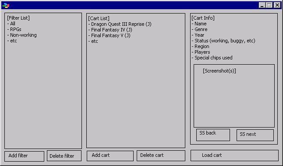
Task: Load the selected cart with Load cart
Action: point(234,156)
